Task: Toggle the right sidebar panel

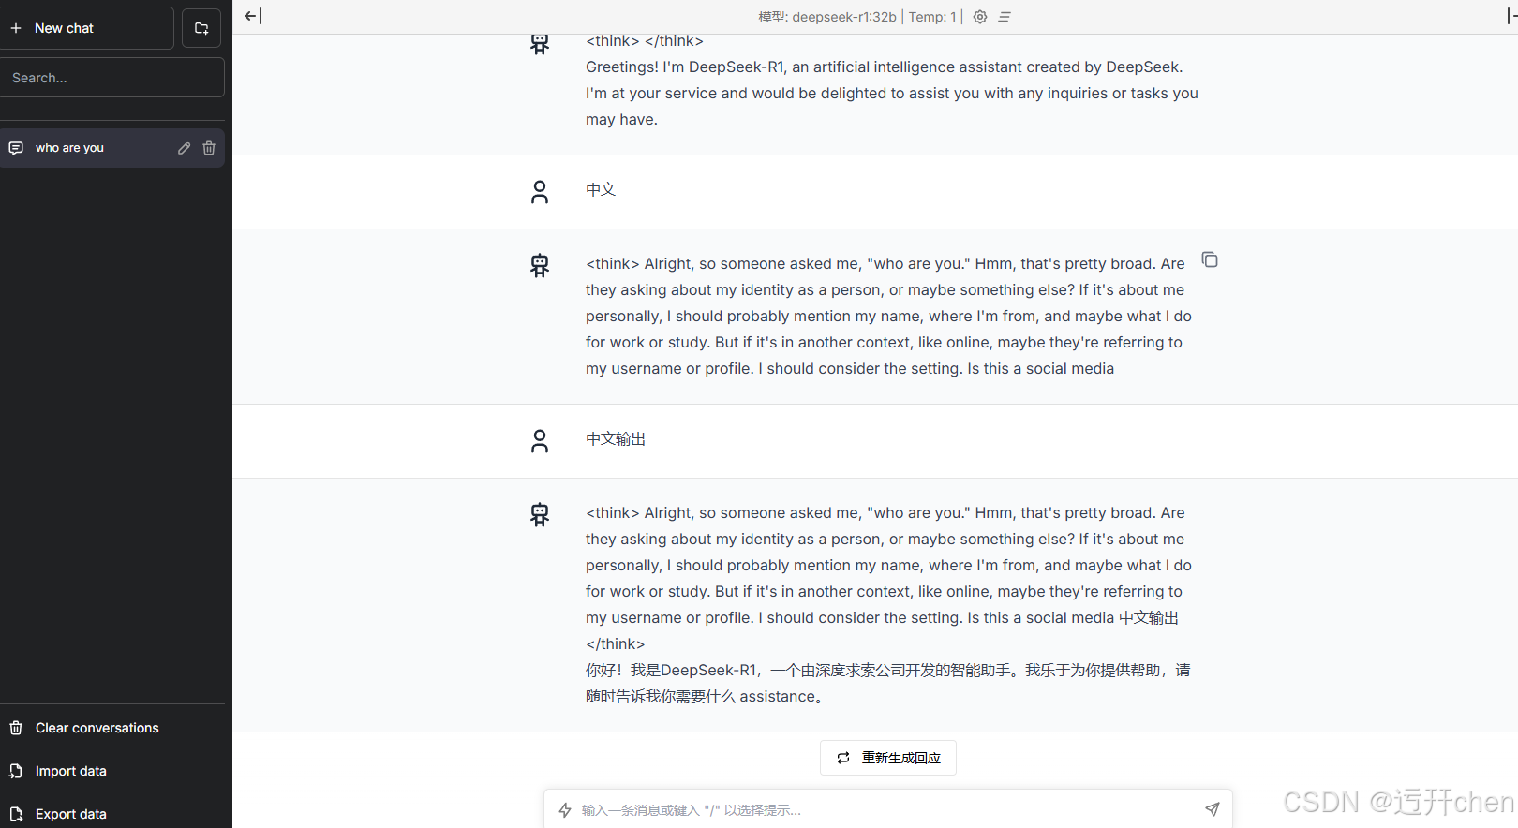Action: [x=1511, y=16]
